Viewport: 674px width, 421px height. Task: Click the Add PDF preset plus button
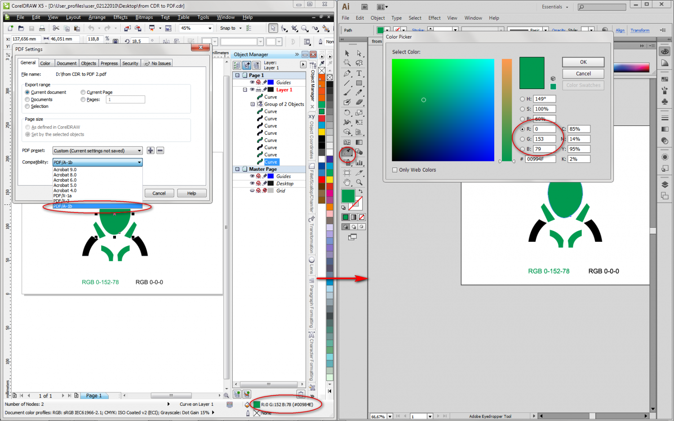coord(151,151)
